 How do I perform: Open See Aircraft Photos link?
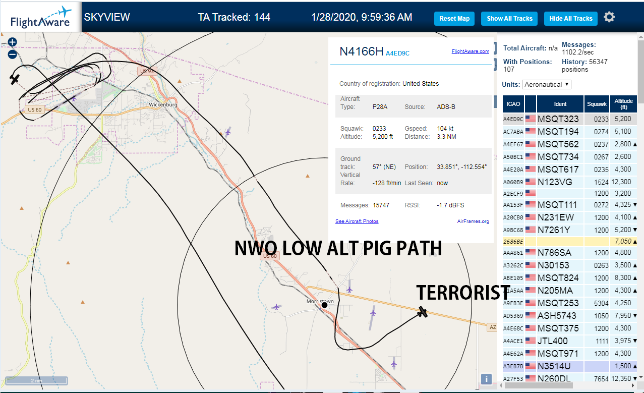(x=357, y=221)
